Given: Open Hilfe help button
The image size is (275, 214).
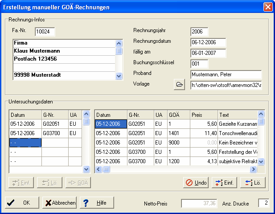Looking at the screenshot, I should pyautogui.click(x=97, y=202).
